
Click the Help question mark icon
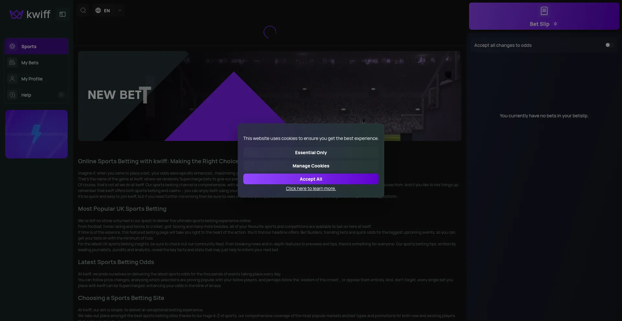point(12,95)
